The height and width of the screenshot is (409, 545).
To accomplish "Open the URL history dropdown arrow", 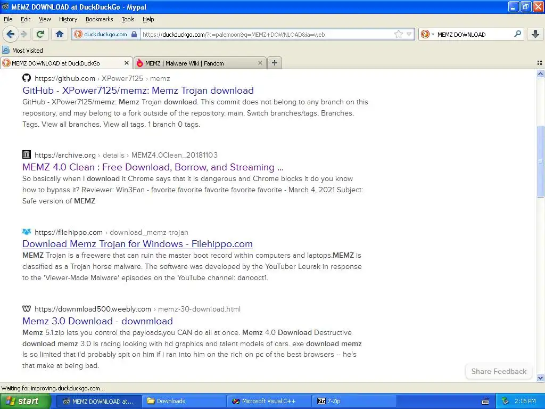I will click(409, 35).
